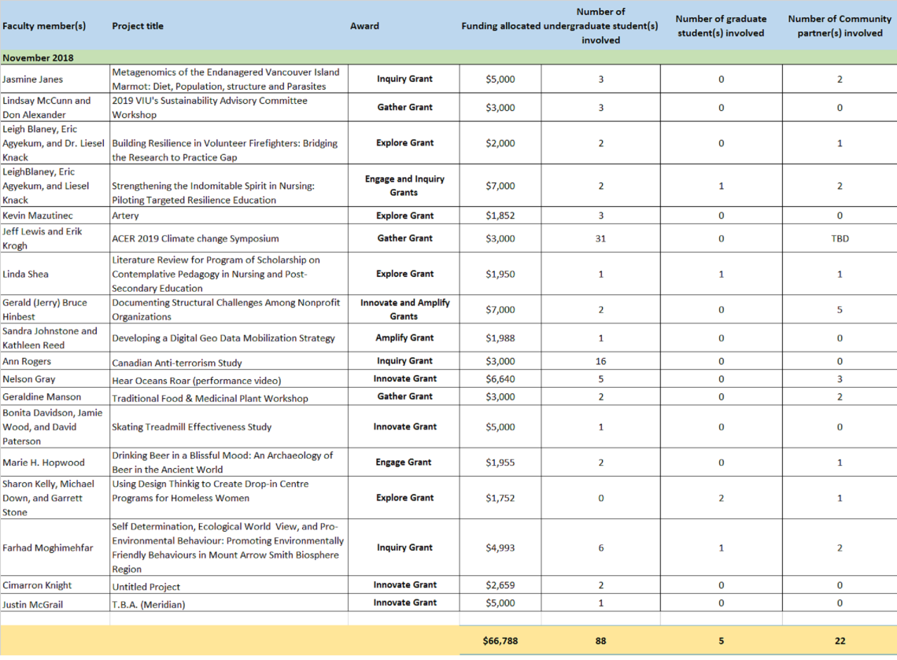
Task: Select the Mount Arrow Smith Biosphere project title
Action: pos(228,548)
